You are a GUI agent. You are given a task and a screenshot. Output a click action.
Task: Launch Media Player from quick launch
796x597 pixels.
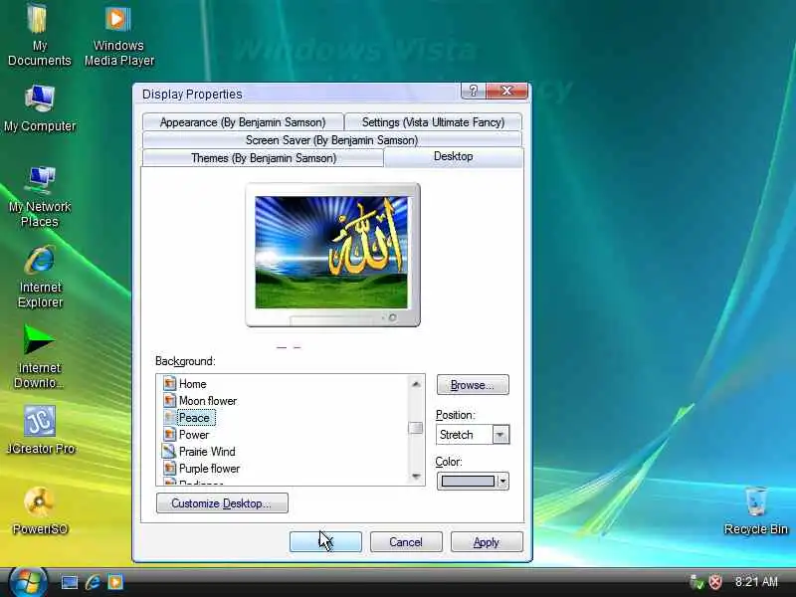(115, 582)
